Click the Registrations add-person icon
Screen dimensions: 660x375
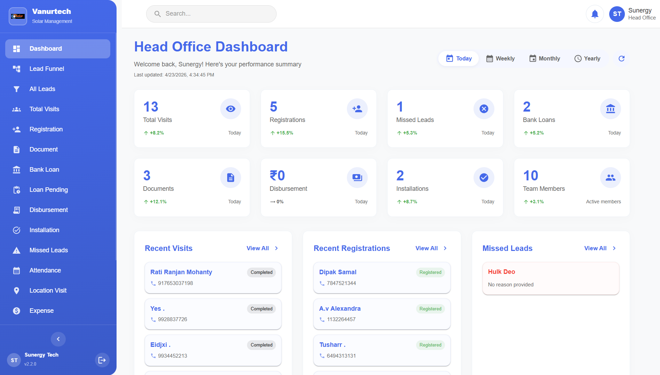(x=357, y=109)
